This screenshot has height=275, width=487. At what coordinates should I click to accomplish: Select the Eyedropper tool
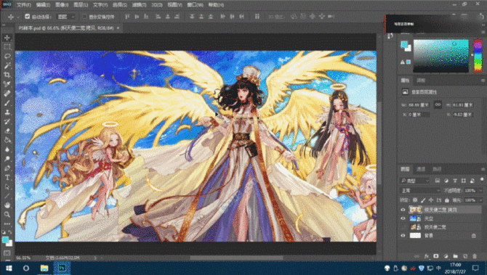coord(7,84)
